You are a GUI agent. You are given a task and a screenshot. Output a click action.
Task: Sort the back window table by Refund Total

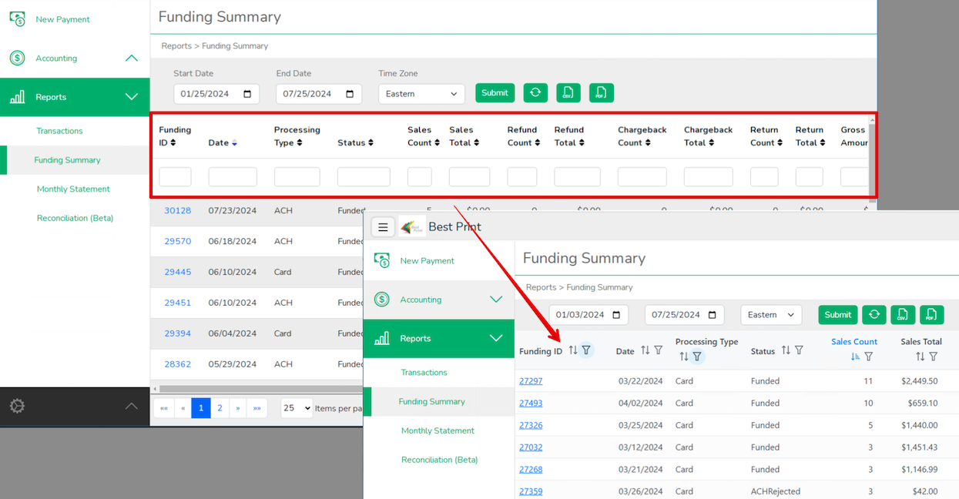click(581, 142)
